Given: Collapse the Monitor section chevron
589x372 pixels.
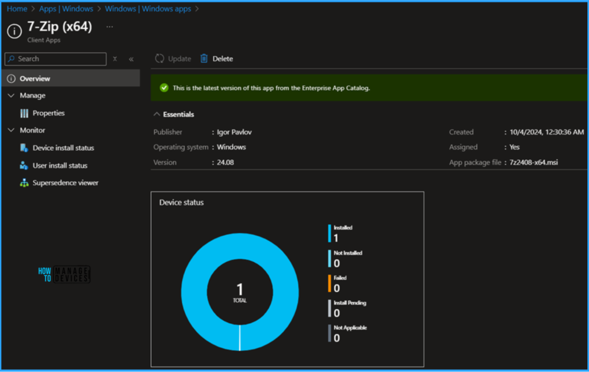Looking at the screenshot, I should pyautogui.click(x=12, y=131).
